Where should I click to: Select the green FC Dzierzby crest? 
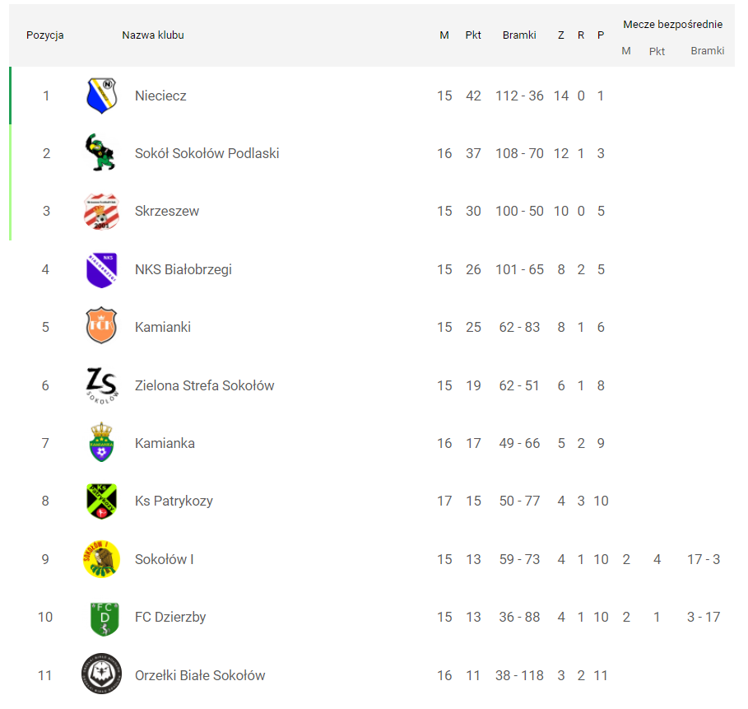click(102, 618)
